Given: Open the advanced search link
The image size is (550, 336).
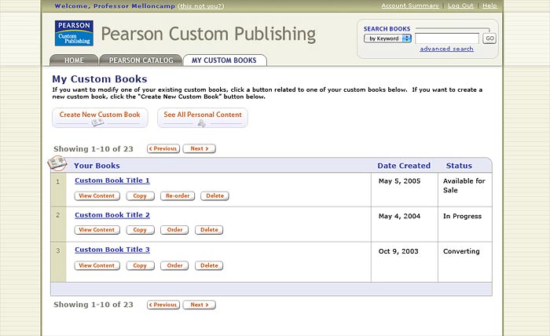Looking at the screenshot, I should pos(446,49).
